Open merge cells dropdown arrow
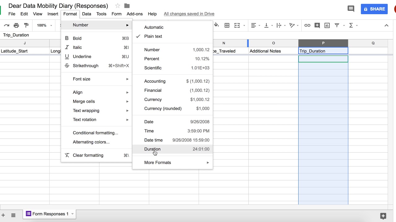This screenshot has width=396, height=222. tap(244, 25)
